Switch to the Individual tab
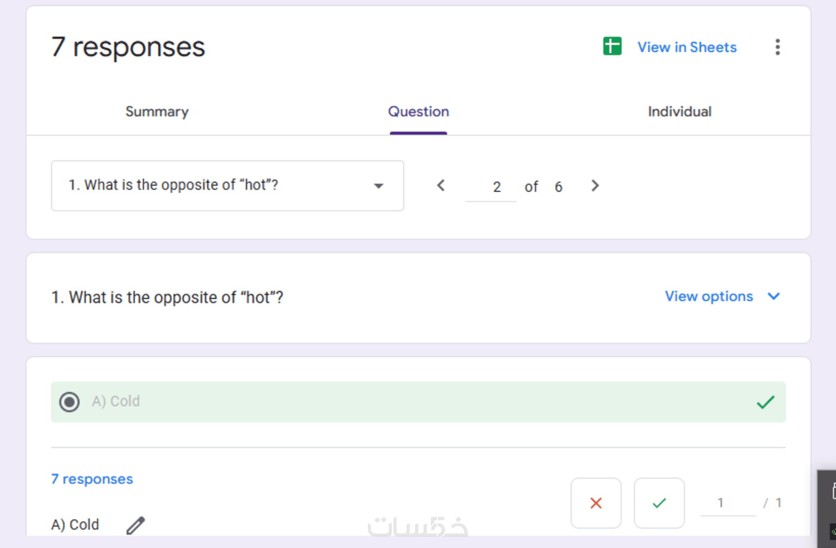This screenshot has width=836, height=548. tap(680, 112)
